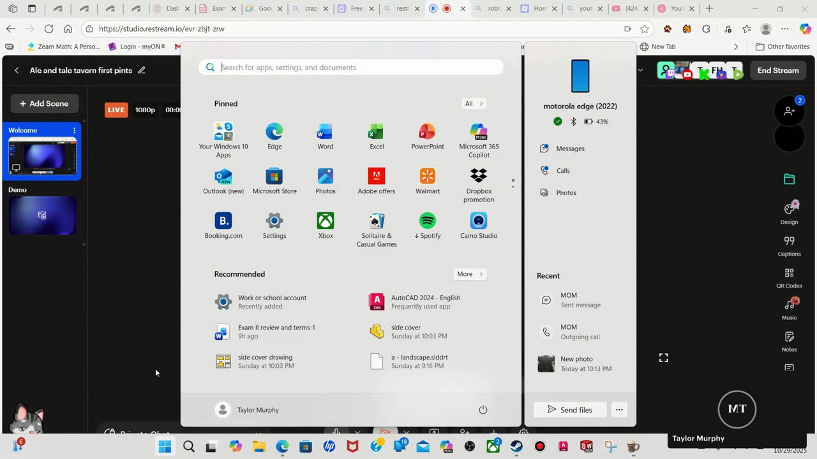
Task: Click the power button in Start menu
Action: click(483, 410)
